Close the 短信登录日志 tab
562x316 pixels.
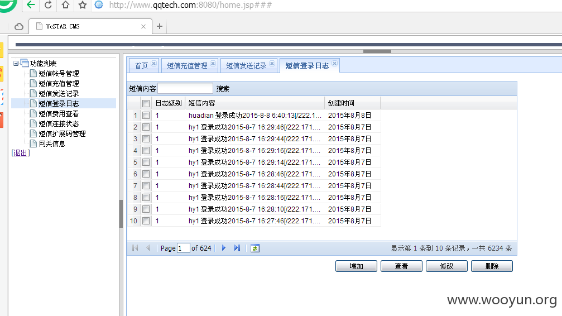coord(334,64)
